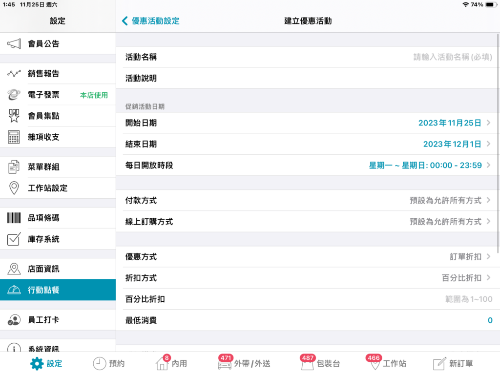Click the 活動名稱 input field

pyautogui.click(x=308, y=57)
